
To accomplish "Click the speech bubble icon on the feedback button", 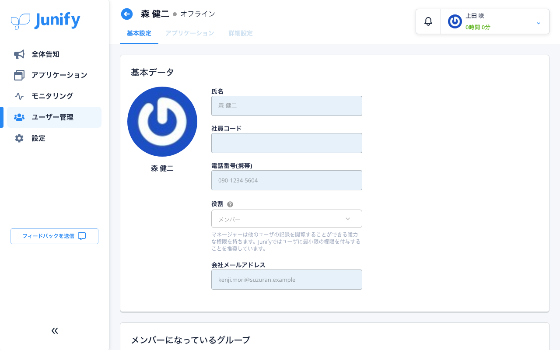I will (x=82, y=236).
